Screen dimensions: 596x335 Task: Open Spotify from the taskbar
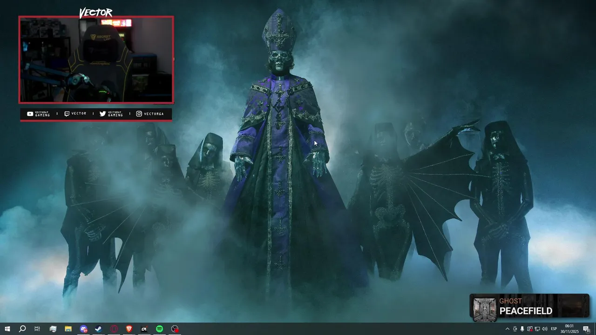159,329
